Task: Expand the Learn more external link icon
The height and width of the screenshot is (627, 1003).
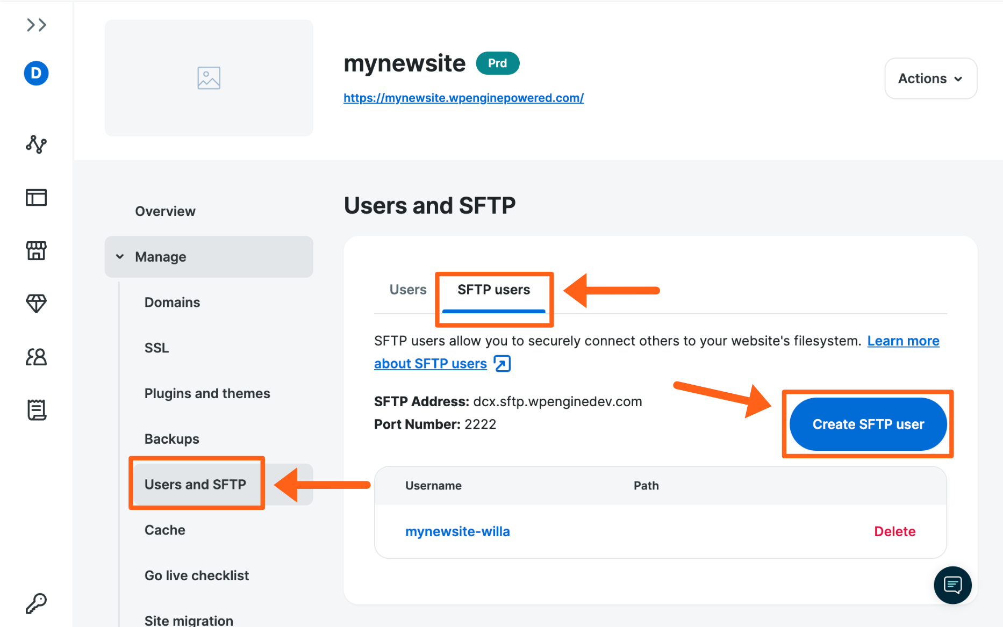Action: point(501,363)
